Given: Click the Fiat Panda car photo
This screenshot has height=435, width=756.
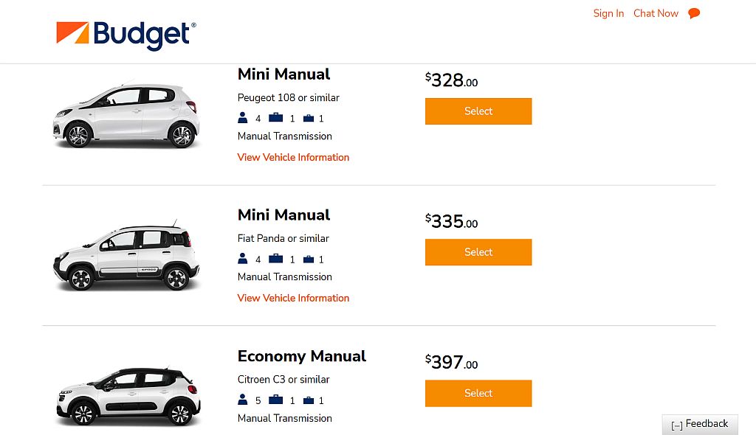Looking at the screenshot, I should pyautogui.click(x=126, y=256).
